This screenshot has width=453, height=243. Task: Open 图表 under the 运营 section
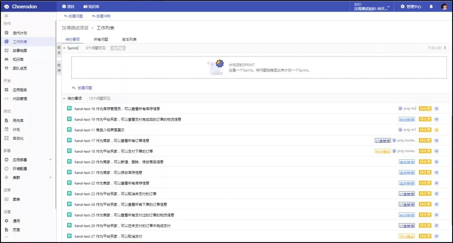point(16,200)
